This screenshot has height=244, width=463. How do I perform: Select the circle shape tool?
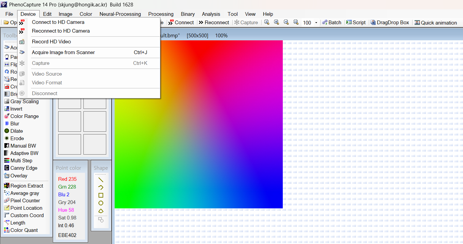coord(101,203)
